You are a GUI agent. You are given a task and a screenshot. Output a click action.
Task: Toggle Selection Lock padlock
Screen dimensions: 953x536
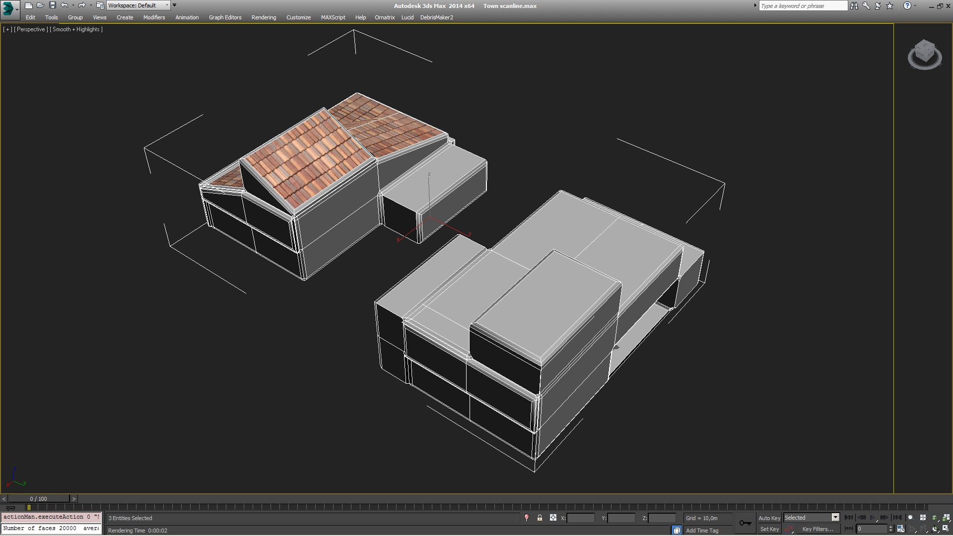pyautogui.click(x=540, y=518)
